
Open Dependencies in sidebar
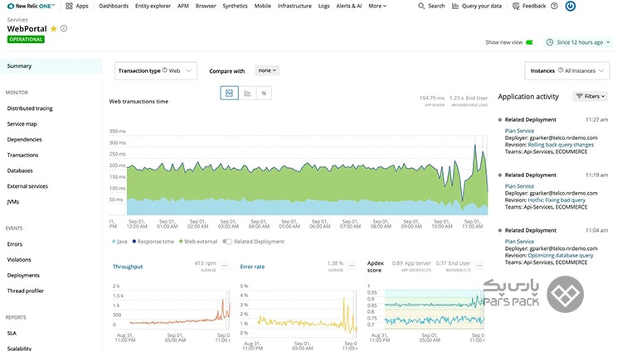pyautogui.click(x=24, y=139)
